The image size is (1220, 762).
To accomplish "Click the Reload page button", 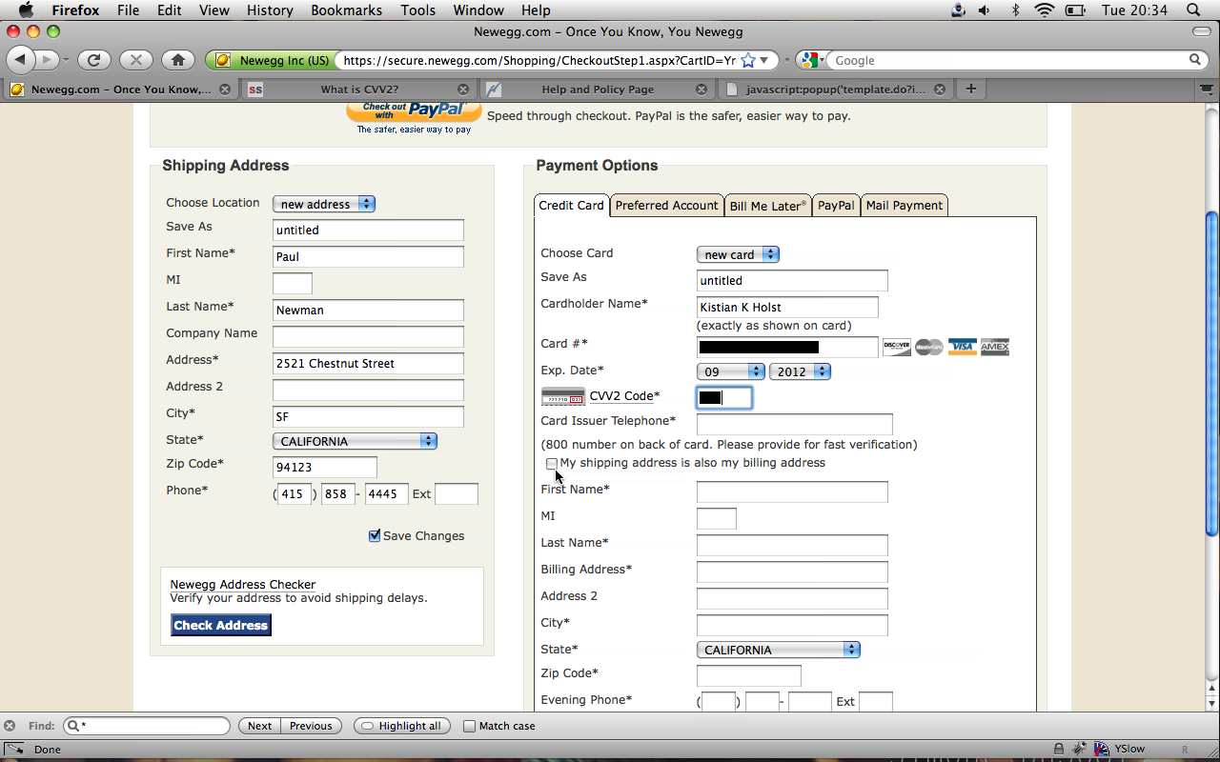I will coord(93,60).
